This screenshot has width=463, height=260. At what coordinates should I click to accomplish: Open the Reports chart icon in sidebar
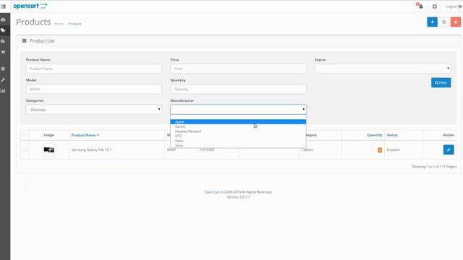coord(3,91)
